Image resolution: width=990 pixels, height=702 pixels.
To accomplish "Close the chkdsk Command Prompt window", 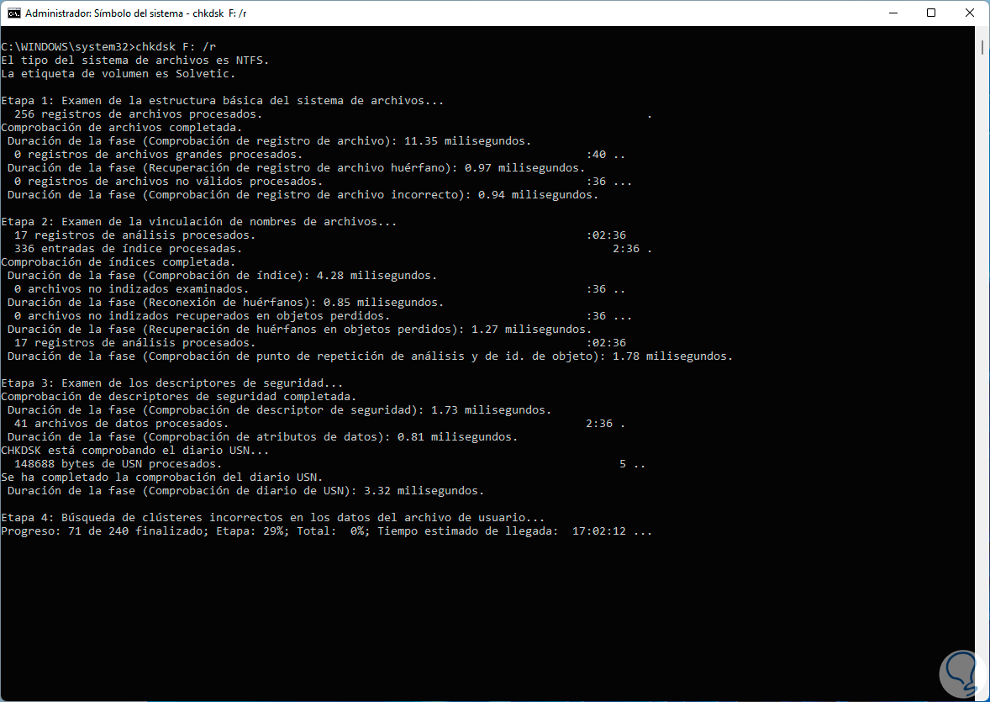I will click(x=970, y=13).
